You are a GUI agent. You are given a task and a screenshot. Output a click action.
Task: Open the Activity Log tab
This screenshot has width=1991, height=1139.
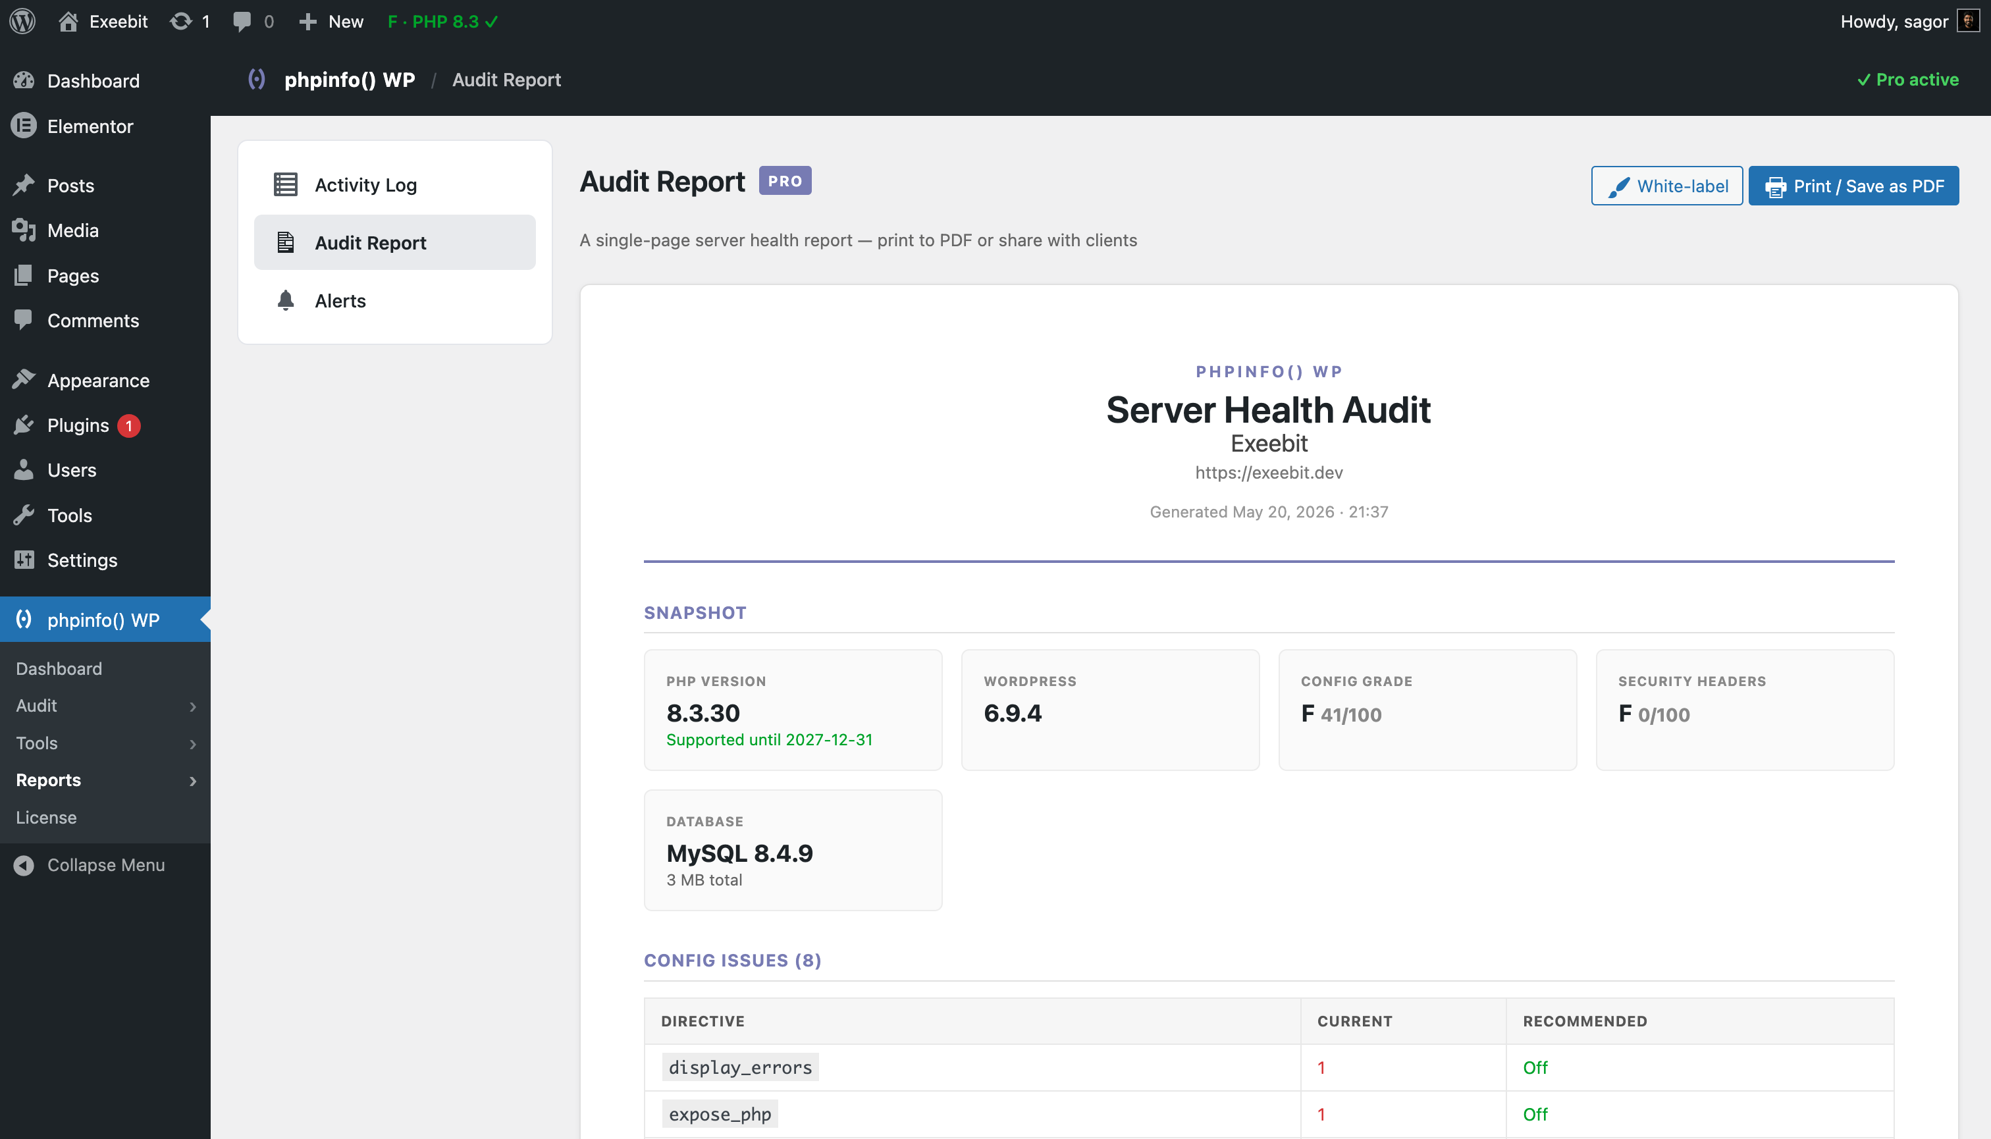tap(395, 184)
